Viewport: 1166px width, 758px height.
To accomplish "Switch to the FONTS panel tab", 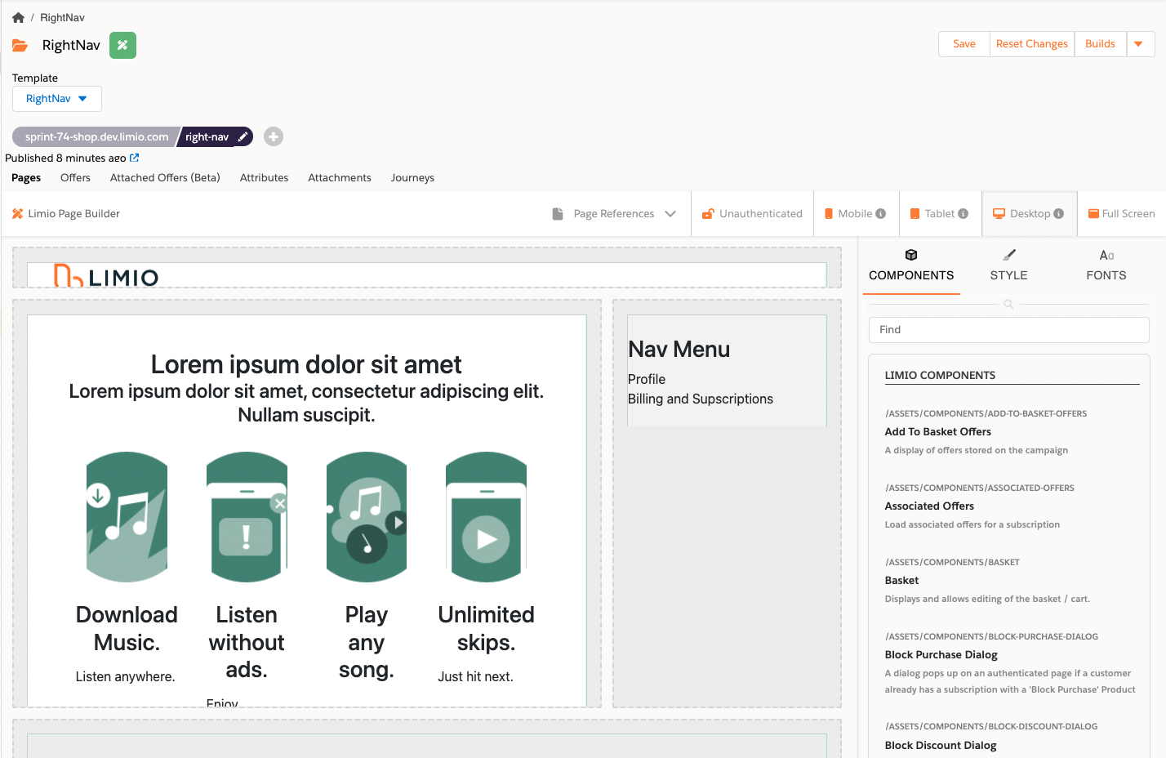I will (x=1106, y=266).
